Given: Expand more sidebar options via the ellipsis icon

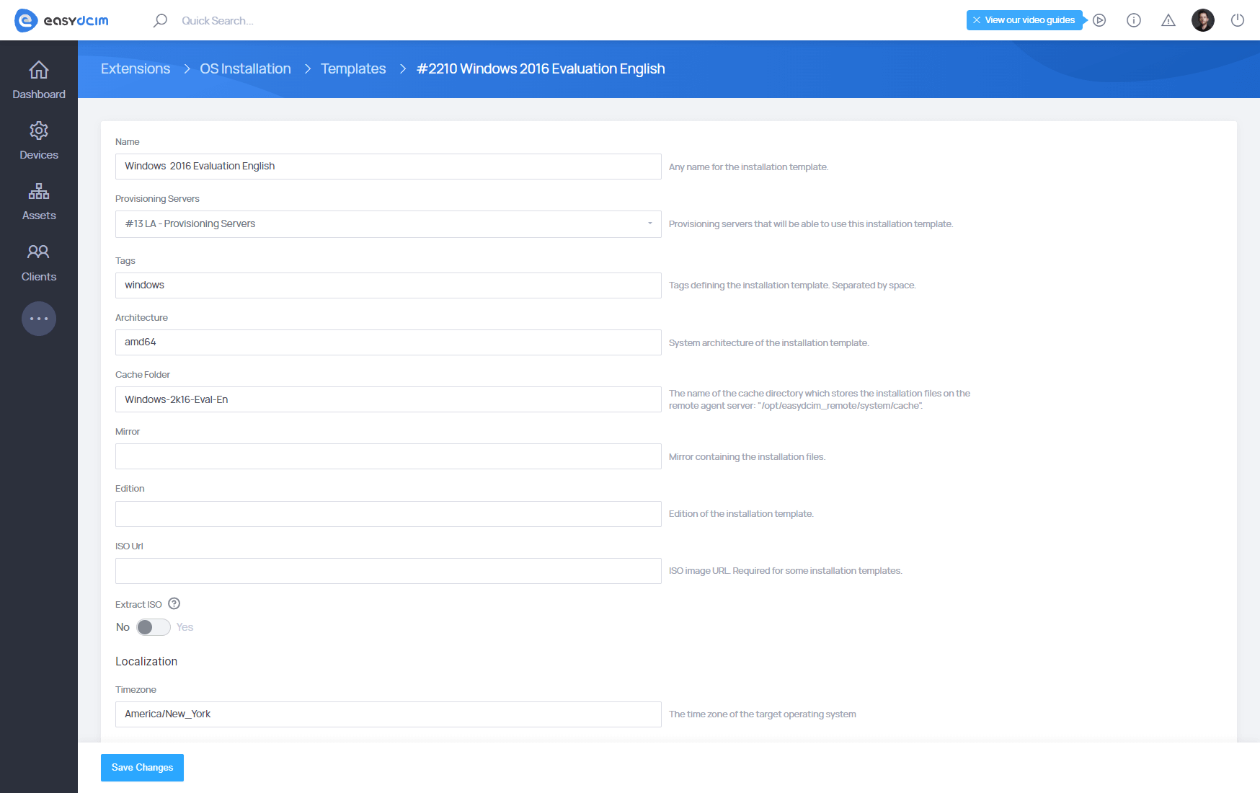Looking at the screenshot, I should [38, 318].
